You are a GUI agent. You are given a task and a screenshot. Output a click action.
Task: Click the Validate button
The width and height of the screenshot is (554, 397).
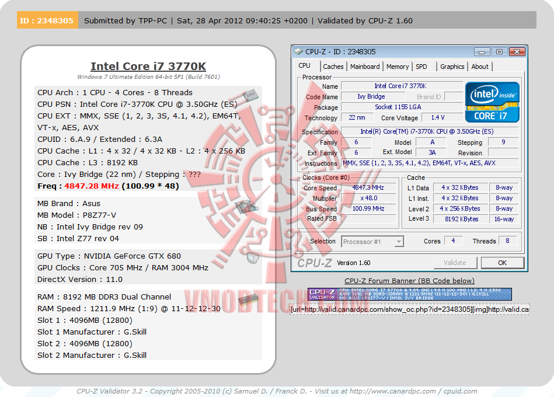(x=455, y=263)
